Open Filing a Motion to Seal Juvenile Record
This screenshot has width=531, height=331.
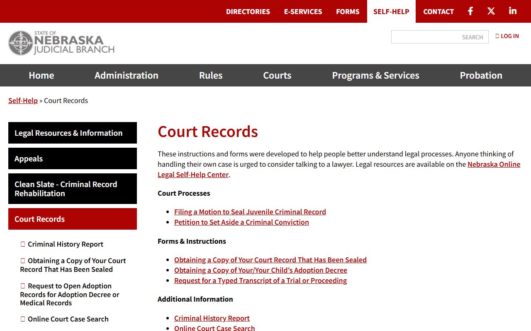pyautogui.click(x=250, y=212)
